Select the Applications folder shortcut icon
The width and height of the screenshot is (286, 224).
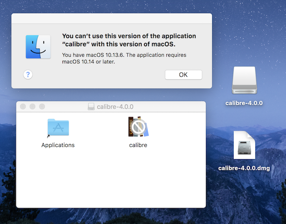click(x=58, y=128)
